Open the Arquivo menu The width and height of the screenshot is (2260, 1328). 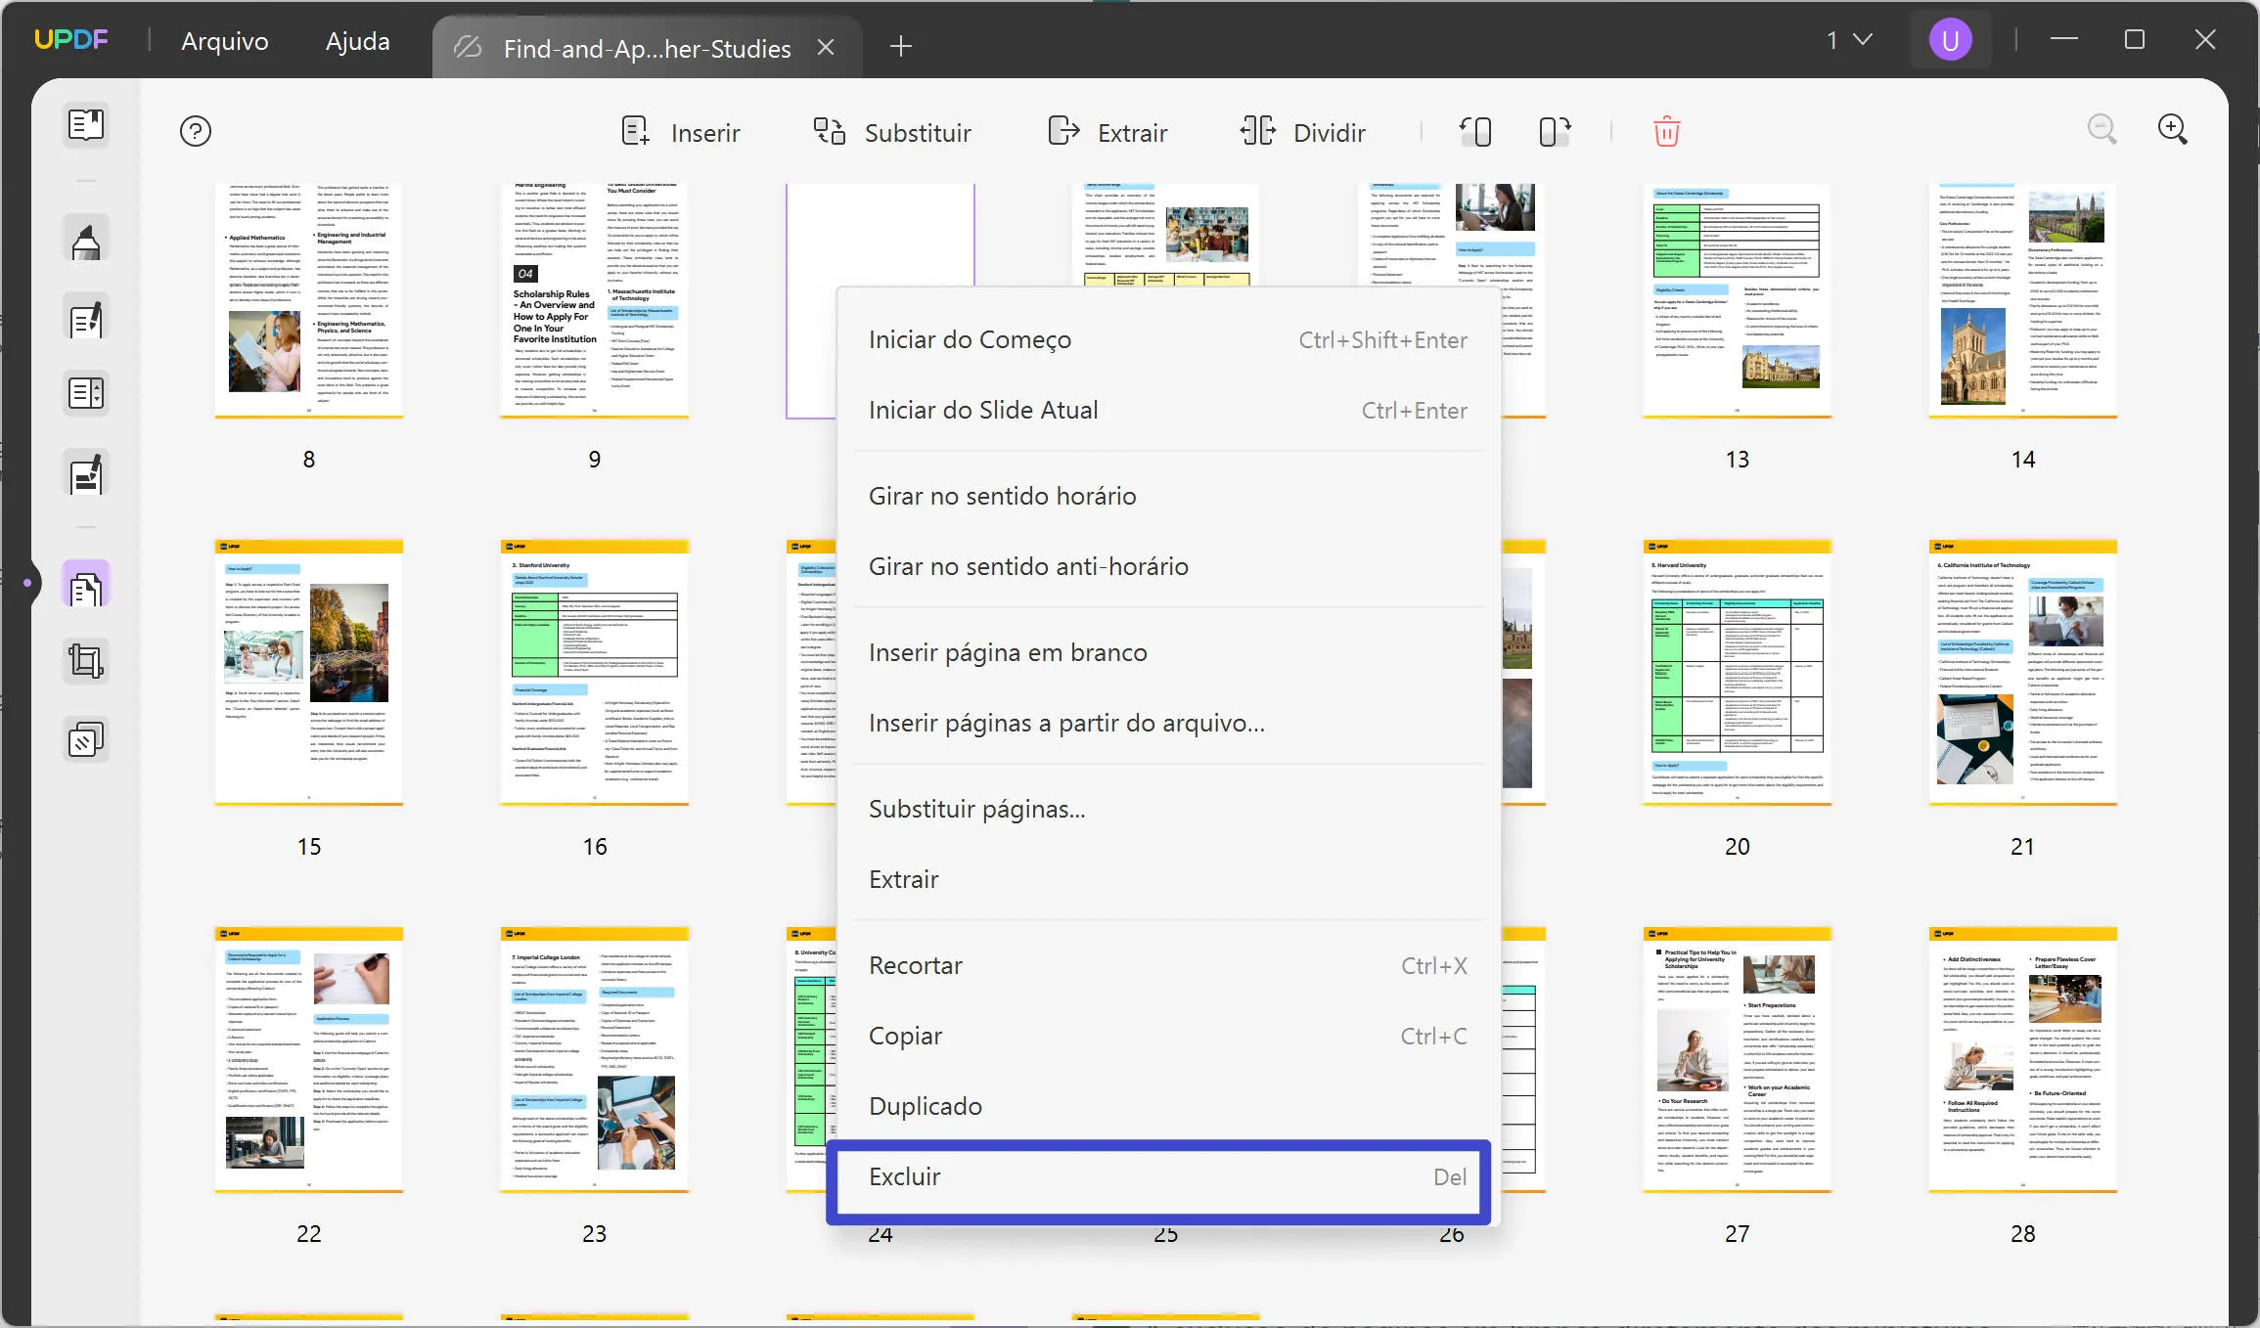tap(224, 40)
